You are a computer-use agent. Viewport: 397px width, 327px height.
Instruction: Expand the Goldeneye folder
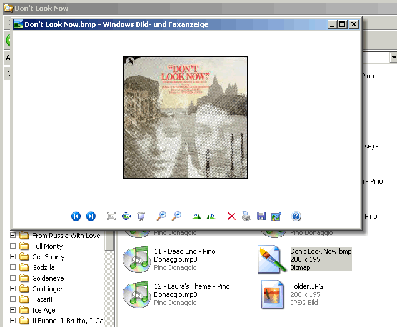coord(13,278)
